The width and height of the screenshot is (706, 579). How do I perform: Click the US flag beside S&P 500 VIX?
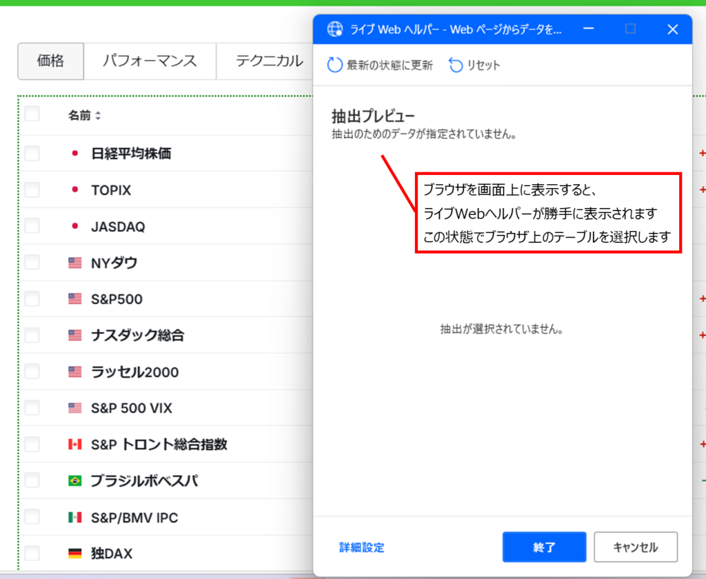pos(74,408)
